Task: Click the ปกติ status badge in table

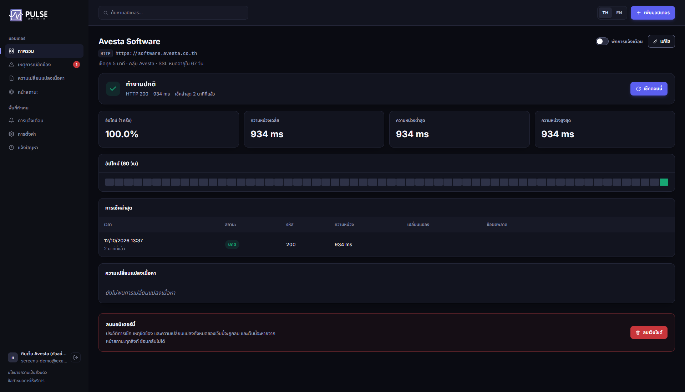Action: [232, 244]
